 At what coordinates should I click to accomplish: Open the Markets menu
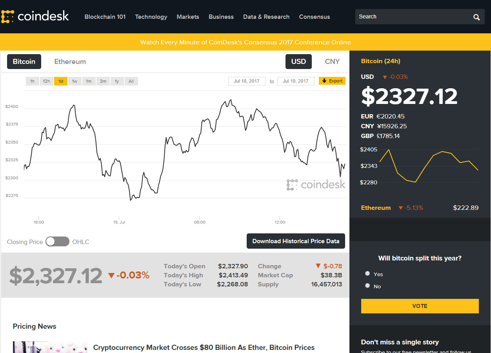(x=188, y=17)
